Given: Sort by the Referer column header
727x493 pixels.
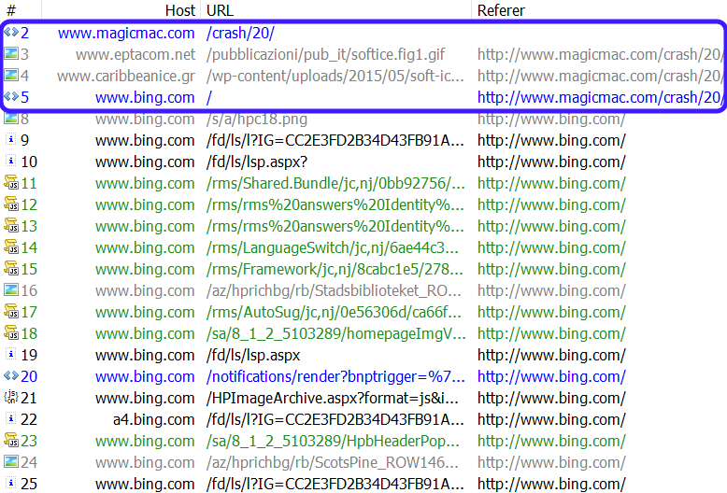Looking at the screenshot, I should 501,10.
